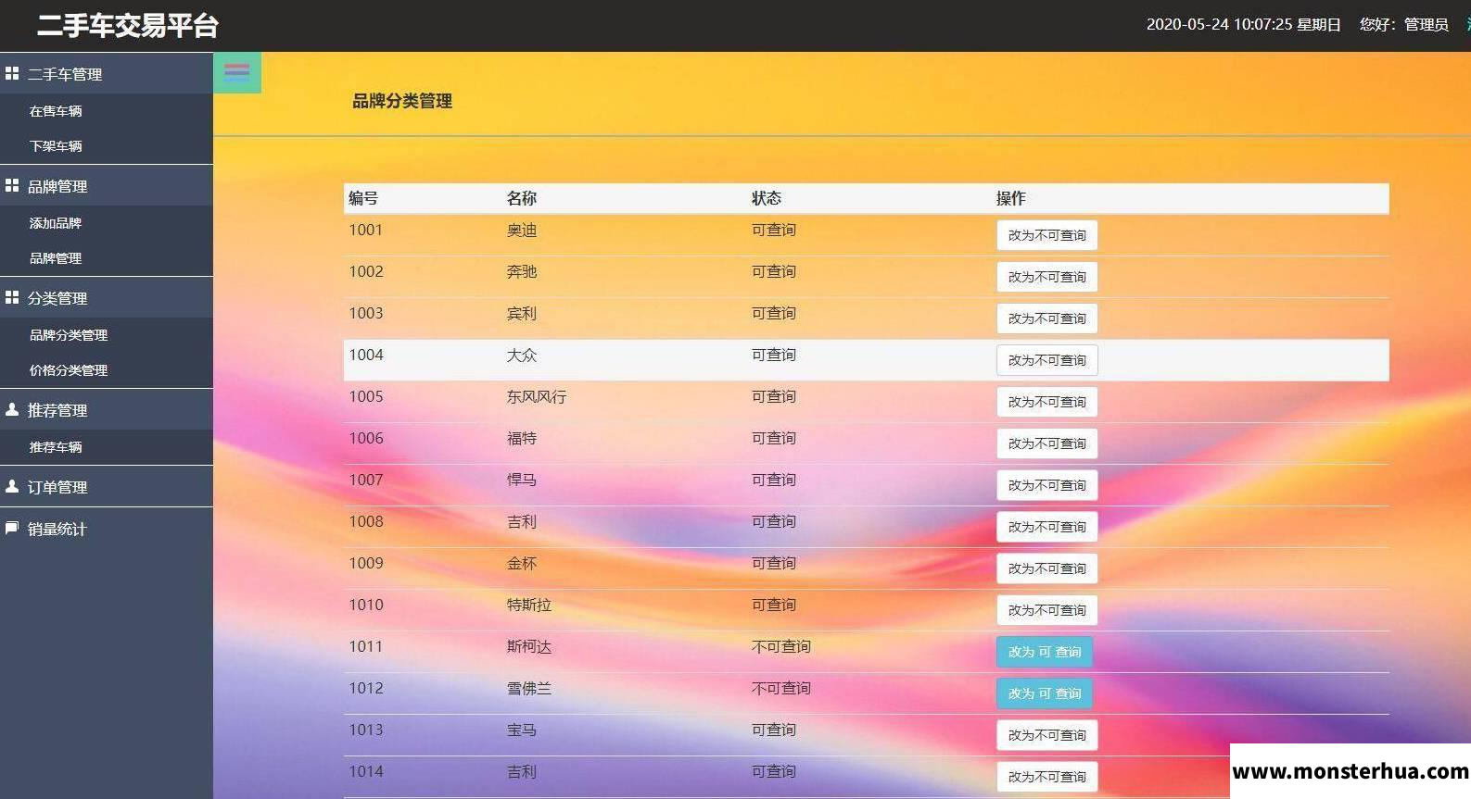The width and height of the screenshot is (1471, 799).
Task: Click the 品牌分类管理 page heading
Action: click(402, 101)
